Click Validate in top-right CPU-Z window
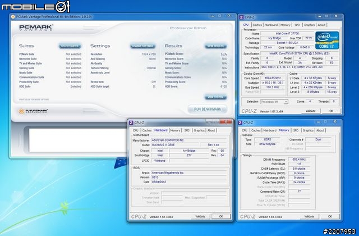The width and height of the screenshot is (359, 236). [310, 111]
